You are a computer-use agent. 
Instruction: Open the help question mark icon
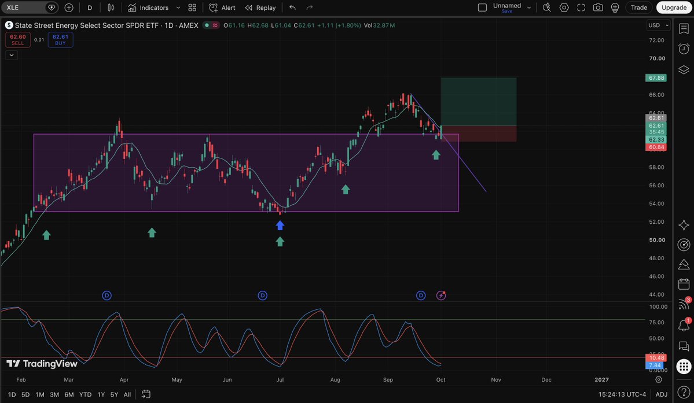coord(684,392)
